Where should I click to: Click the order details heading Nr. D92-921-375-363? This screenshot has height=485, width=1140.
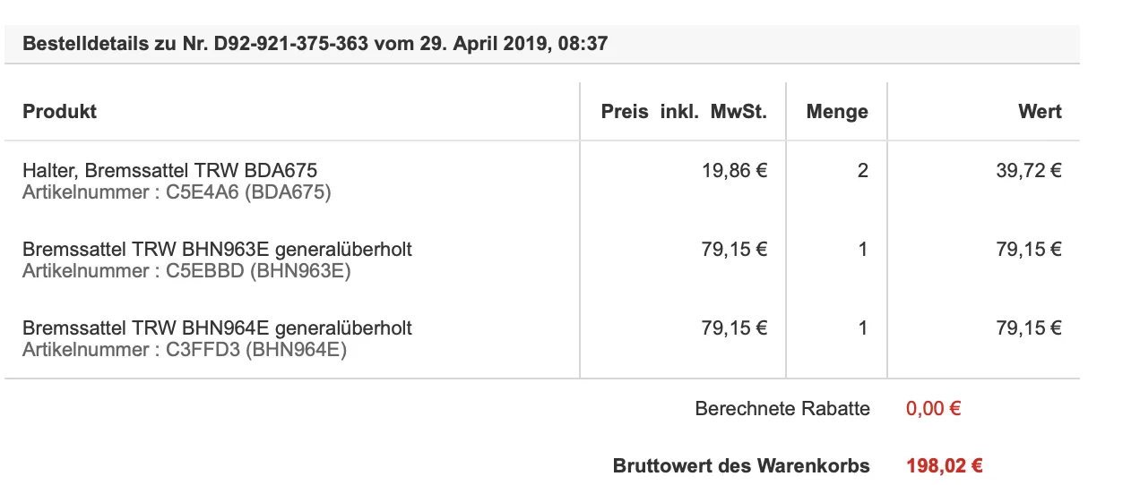point(315,43)
